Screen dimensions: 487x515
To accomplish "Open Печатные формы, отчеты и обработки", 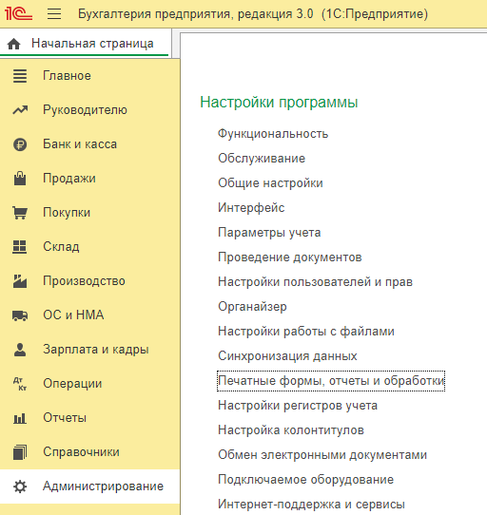I will coord(331,381).
